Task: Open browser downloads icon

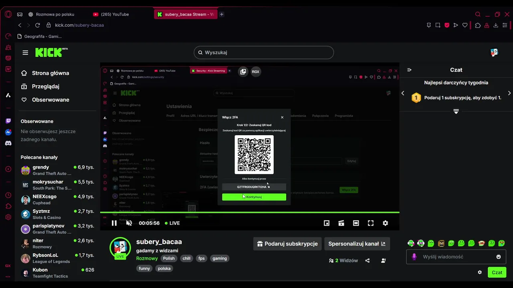Action: (x=496, y=25)
